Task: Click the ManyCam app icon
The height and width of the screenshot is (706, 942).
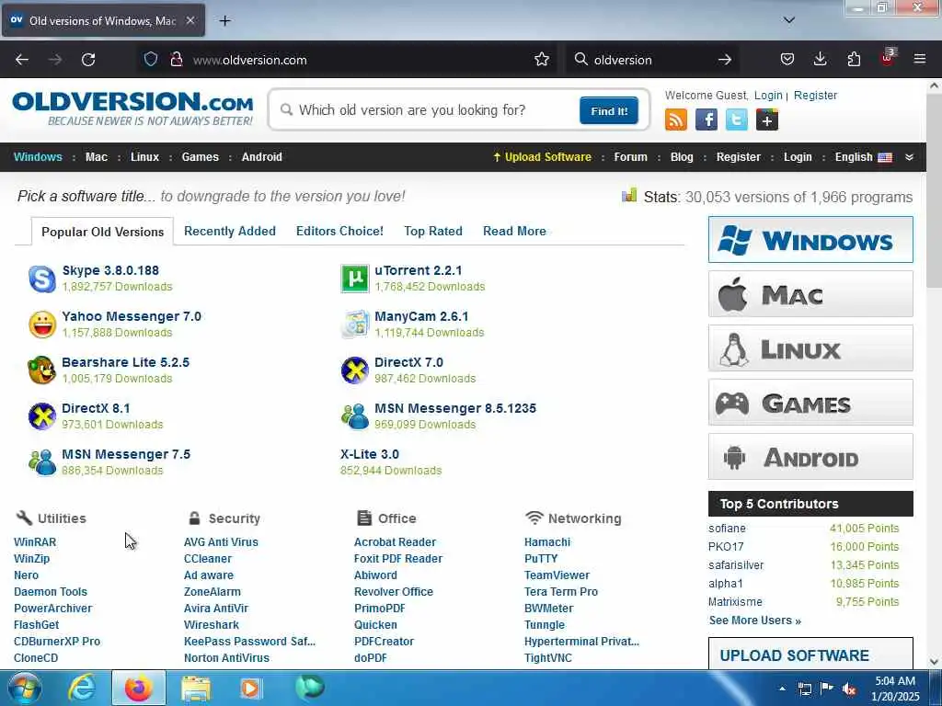Action: coord(354,325)
